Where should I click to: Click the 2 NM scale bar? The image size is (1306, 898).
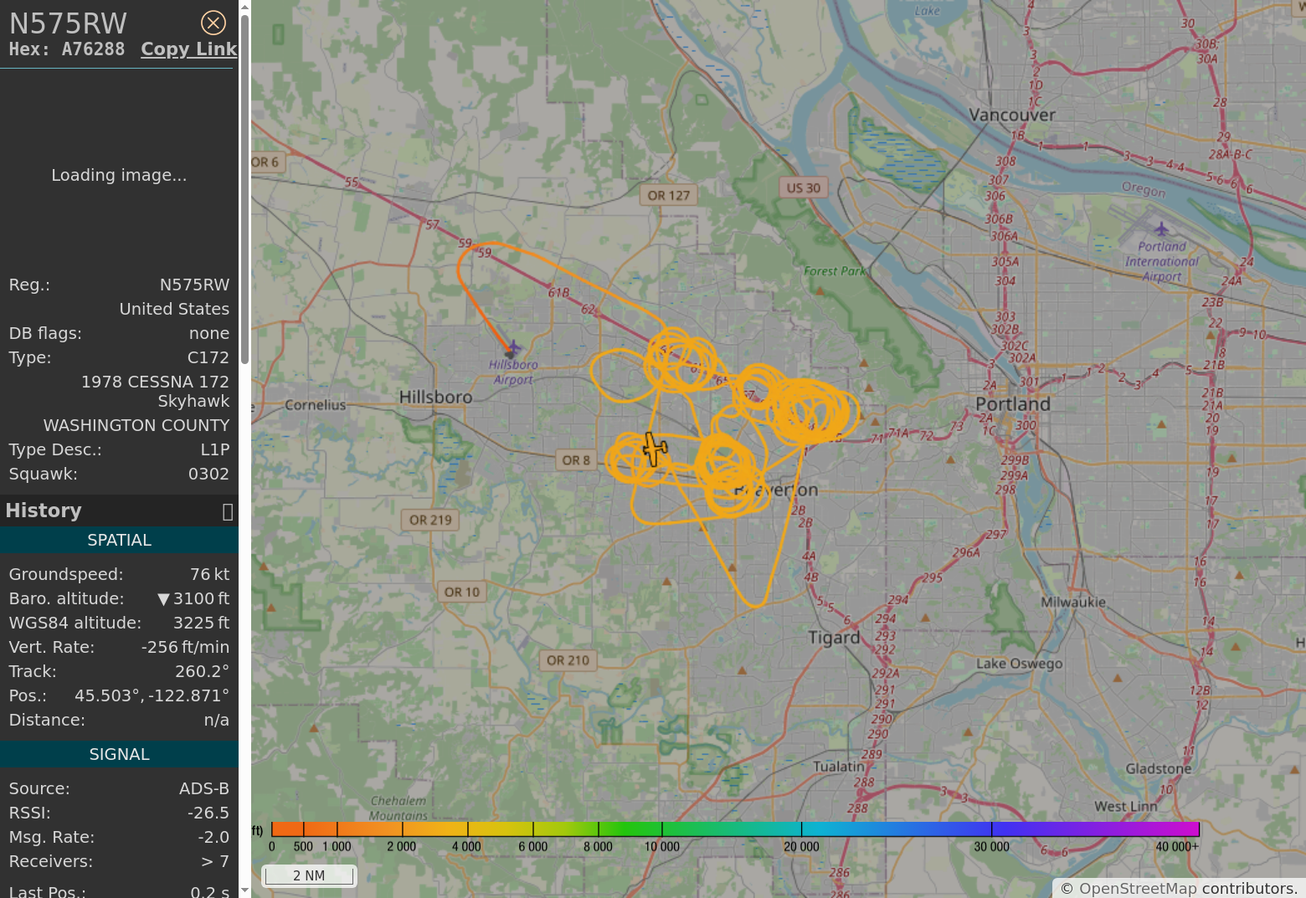click(x=309, y=875)
